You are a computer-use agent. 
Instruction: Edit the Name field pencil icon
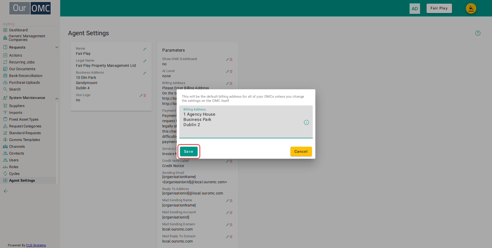coord(145,49)
